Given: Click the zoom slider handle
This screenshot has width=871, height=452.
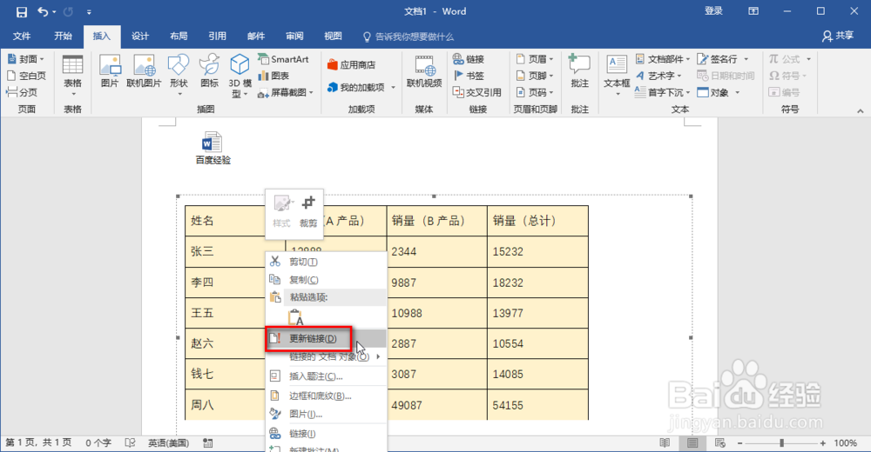Looking at the screenshot, I should pyautogui.click(x=781, y=442).
